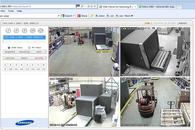This screenshot has width=195, height=130.
Task: Click the luton search term icon
Action: pos(96,16)
